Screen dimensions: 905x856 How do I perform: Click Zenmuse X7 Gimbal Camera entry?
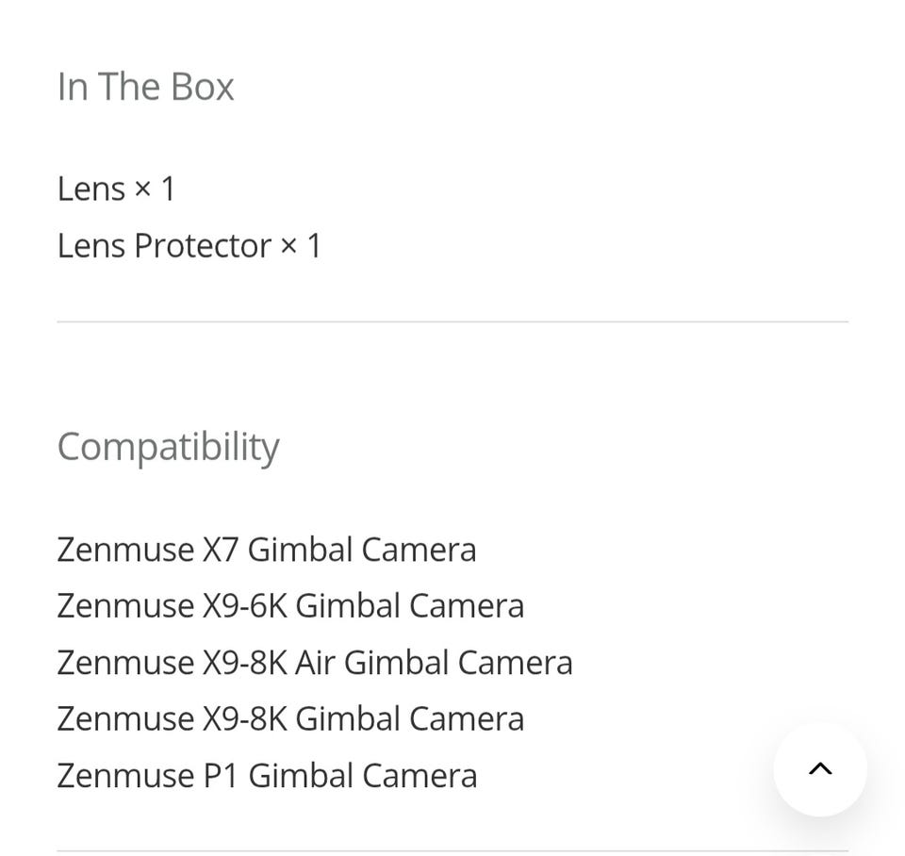(x=267, y=549)
